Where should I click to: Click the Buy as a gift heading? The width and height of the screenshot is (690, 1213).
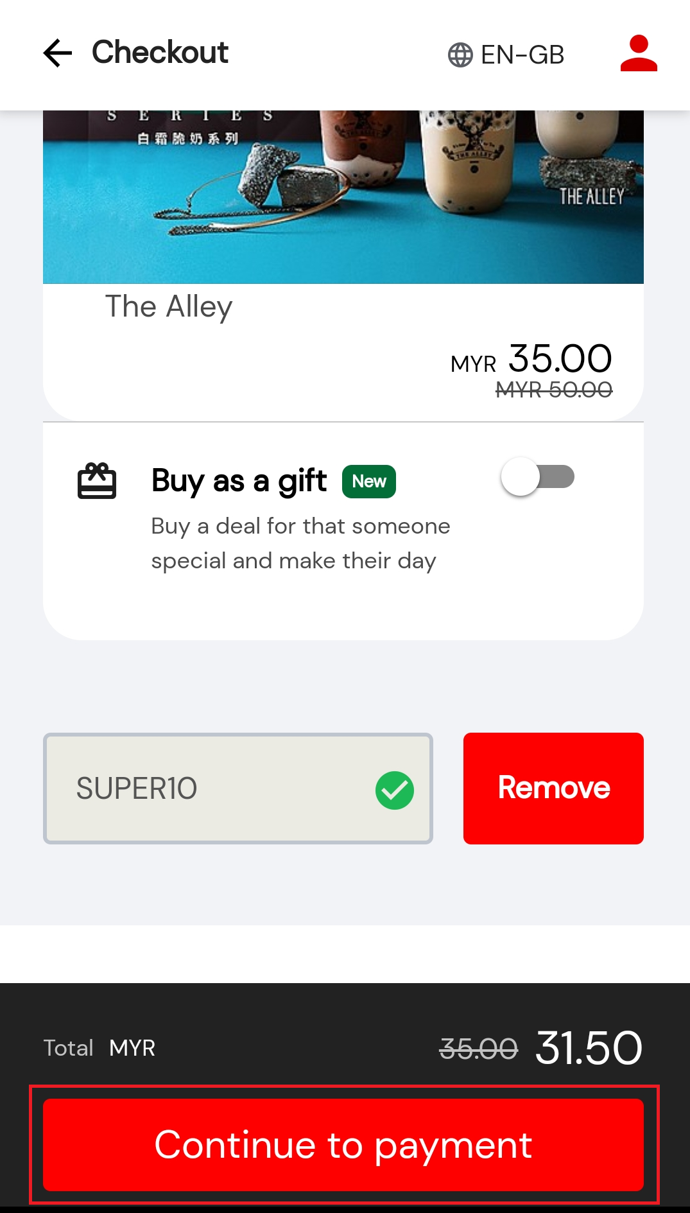pos(239,481)
